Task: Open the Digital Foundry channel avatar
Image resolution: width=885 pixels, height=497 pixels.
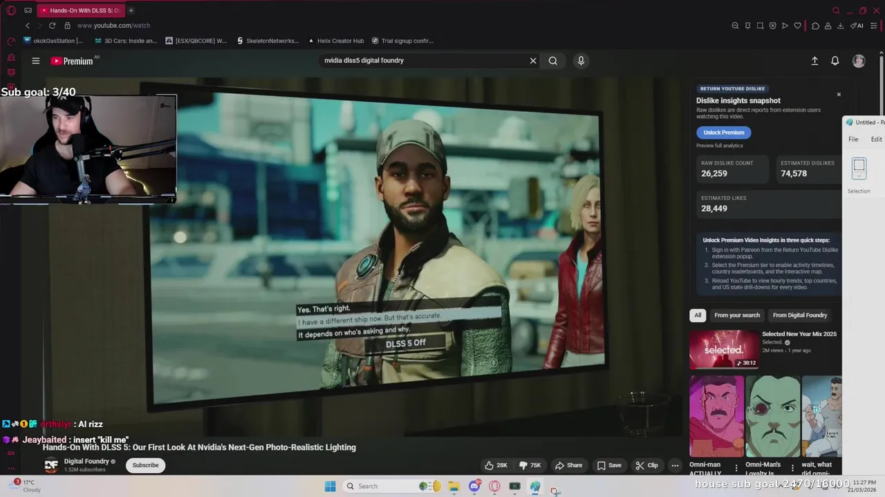Action: pyautogui.click(x=51, y=465)
